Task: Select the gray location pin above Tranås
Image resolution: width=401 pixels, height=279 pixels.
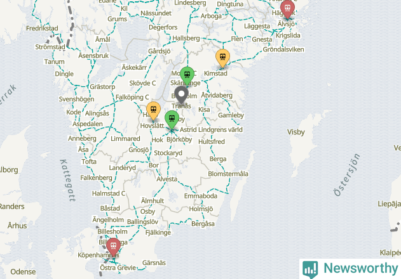Action: pos(181,94)
